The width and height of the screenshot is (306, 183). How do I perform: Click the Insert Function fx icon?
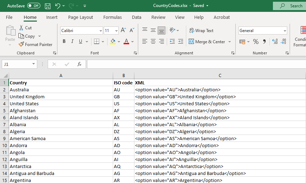point(79,64)
